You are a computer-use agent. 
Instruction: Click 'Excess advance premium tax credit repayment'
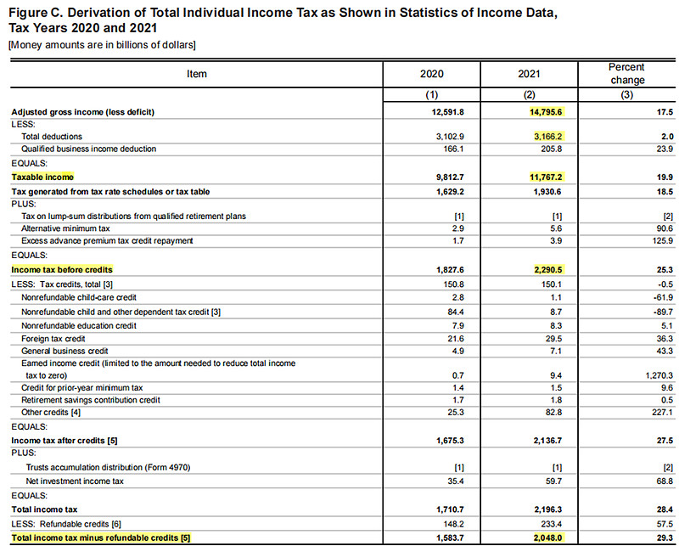107,240
